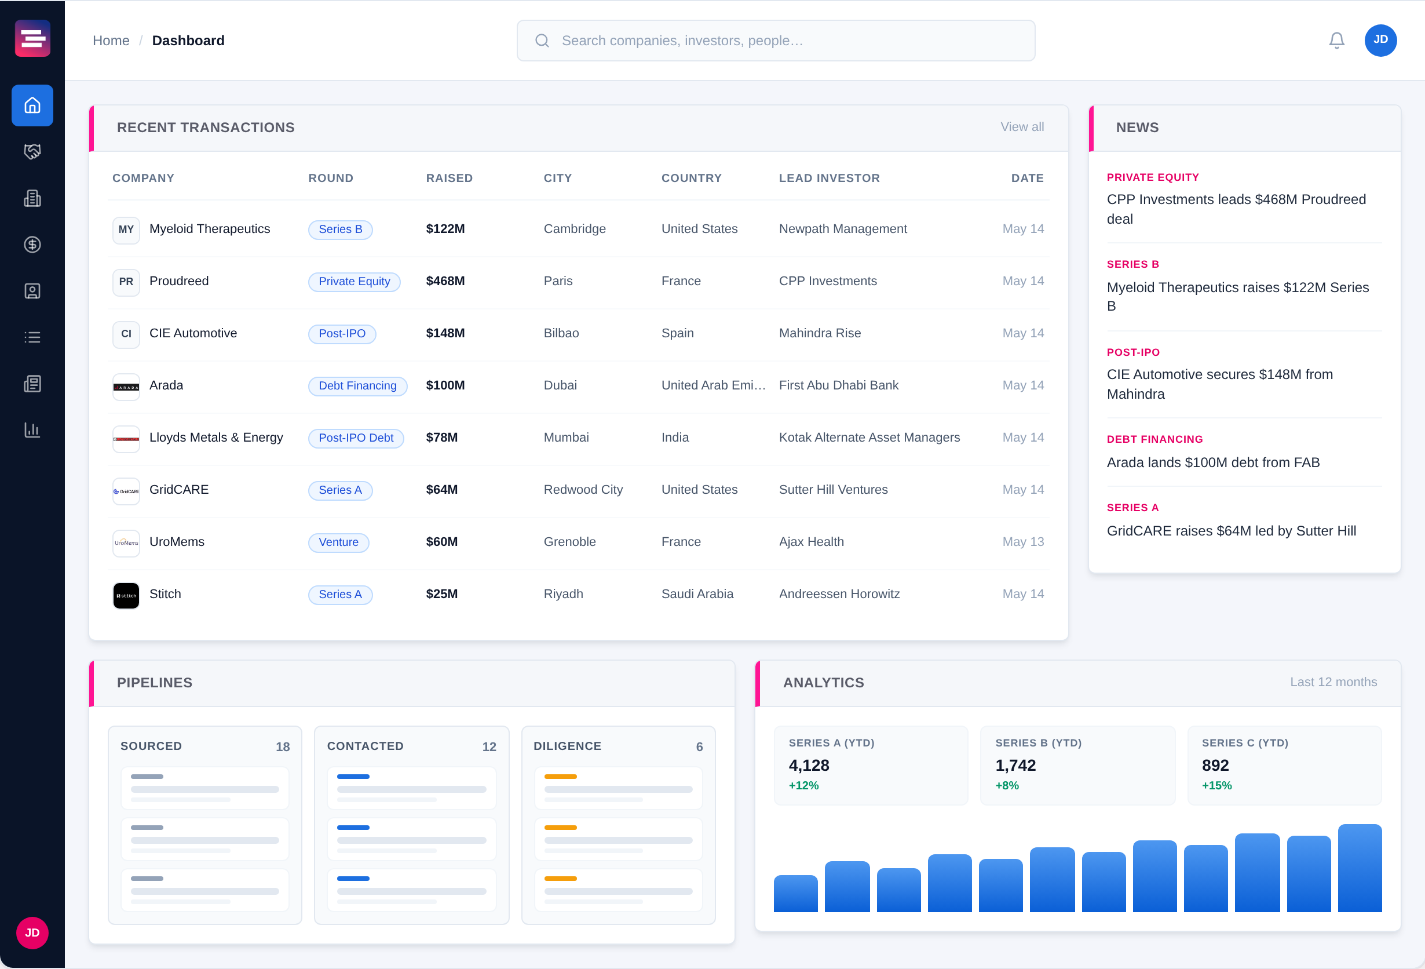Click the Venture round tag
The height and width of the screenshot is (969, 1425).
pos(338,542)
